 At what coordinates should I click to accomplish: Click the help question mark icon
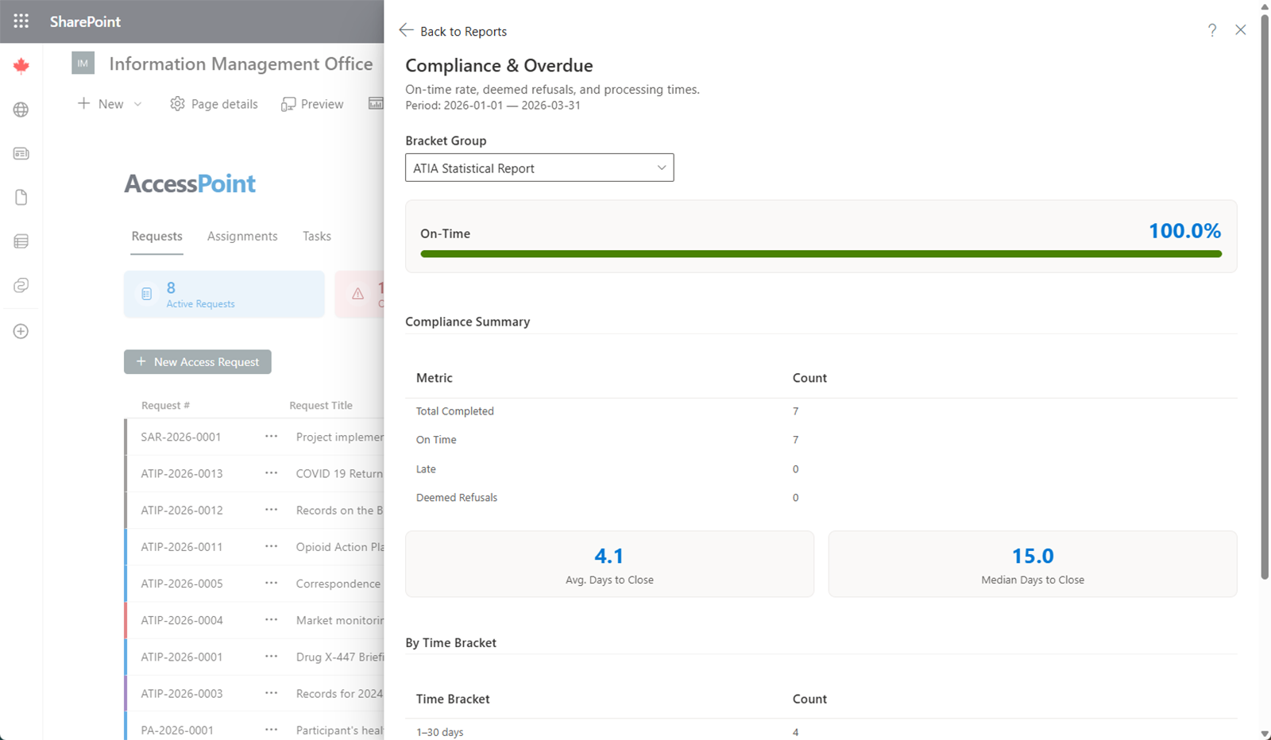point(1211,30)
